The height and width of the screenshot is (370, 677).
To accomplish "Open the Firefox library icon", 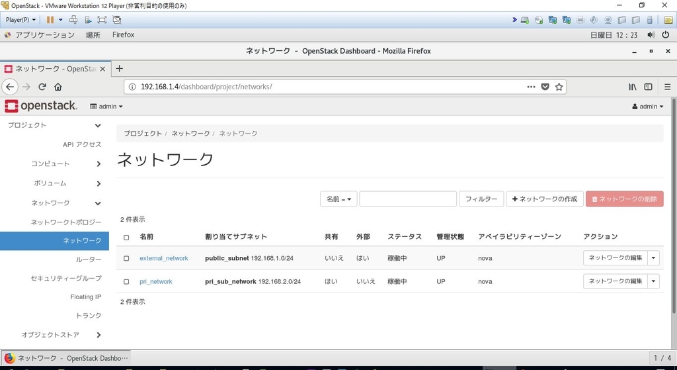I will pyautogui.click(x=632, y=87).
